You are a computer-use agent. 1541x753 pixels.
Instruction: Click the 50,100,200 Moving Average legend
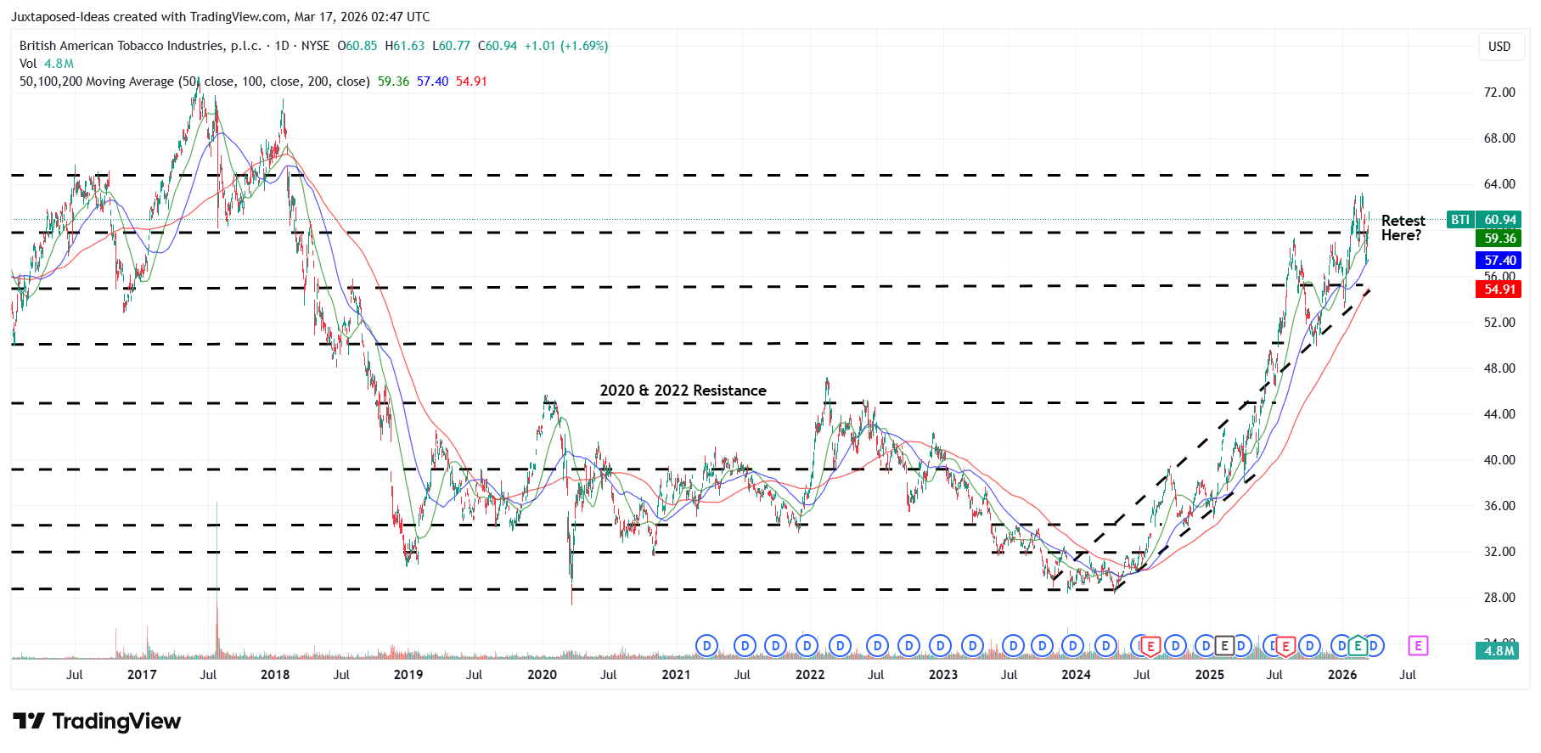[x=194, y=81]
